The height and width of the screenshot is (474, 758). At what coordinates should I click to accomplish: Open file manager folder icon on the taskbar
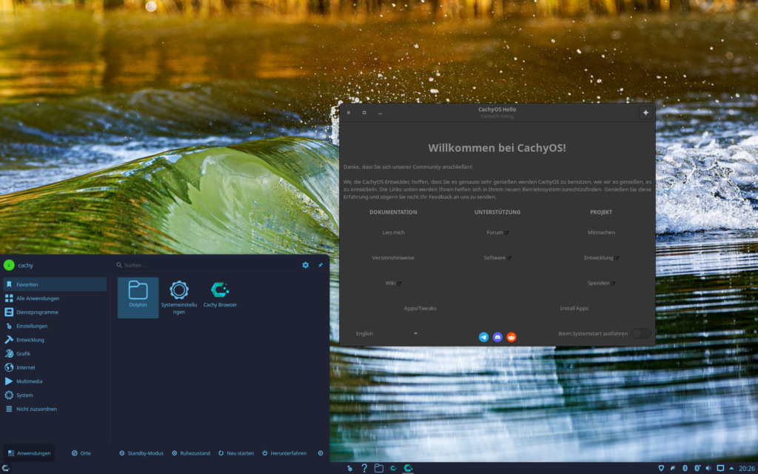379,468
